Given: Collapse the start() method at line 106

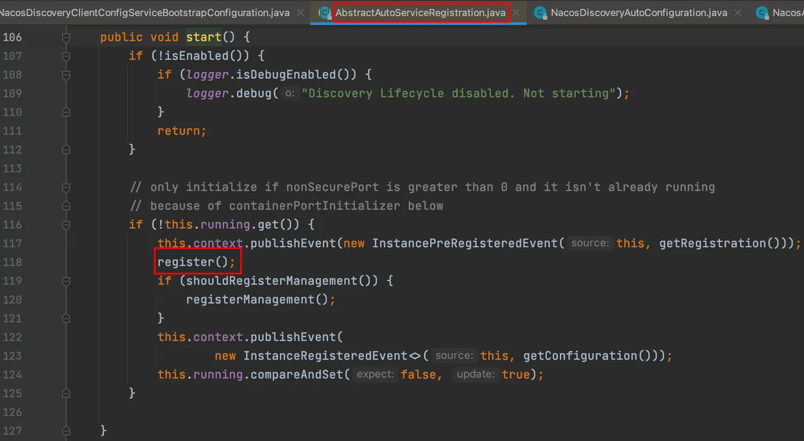Looking at the screenshot, I should click(66, 37).
